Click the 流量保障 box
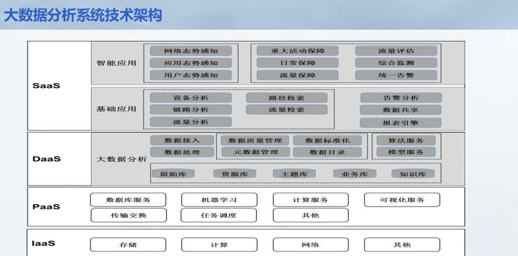The width and height of the screenshot is (518, 256). [x=297, y=75]
